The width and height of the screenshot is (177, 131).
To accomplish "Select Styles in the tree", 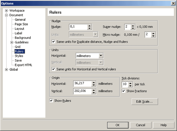I will point(19,56).
